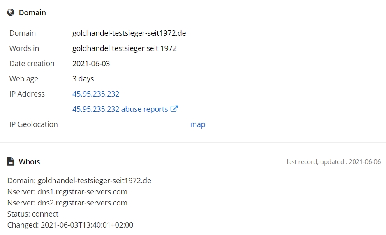Open the 45.95.235.232 abuse reports link
The width and height of the screenshot is (386, 235).
120,109
